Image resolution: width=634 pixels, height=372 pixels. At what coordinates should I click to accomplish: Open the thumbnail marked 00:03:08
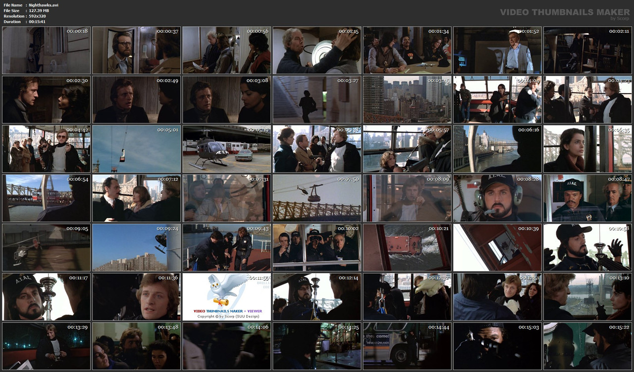pos(227,99)
